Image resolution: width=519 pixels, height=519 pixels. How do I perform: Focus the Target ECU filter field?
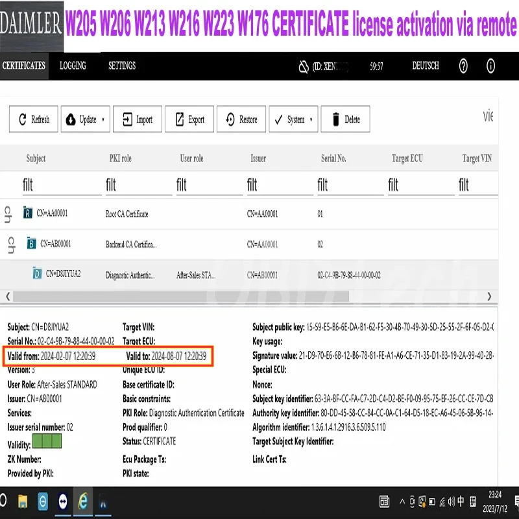(x=421, y=186)
